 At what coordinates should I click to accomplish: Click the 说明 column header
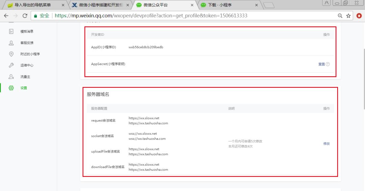(232, 109)
